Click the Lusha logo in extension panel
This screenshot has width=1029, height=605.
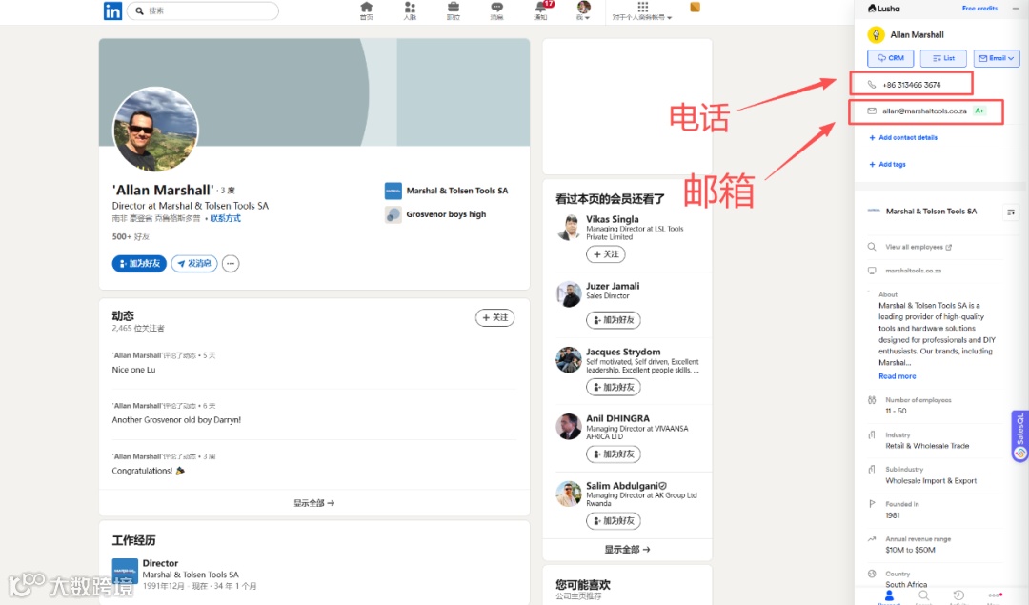point(884,9)
